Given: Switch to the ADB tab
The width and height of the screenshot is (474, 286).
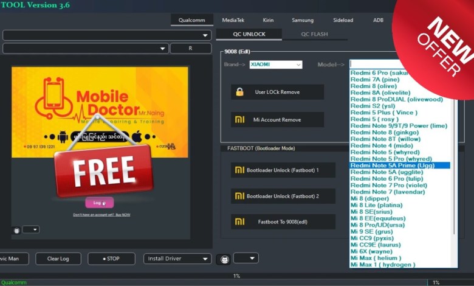Looking at the screenshot, I should (x=378, y=20).
